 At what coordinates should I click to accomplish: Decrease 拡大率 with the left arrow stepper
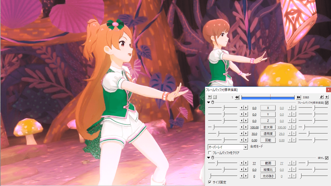point(242,127)
